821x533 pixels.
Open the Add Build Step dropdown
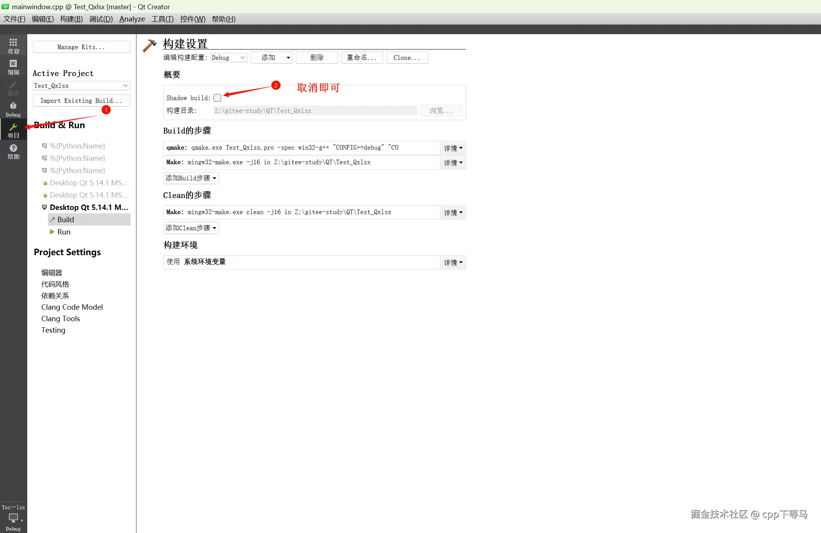point(191,178)
